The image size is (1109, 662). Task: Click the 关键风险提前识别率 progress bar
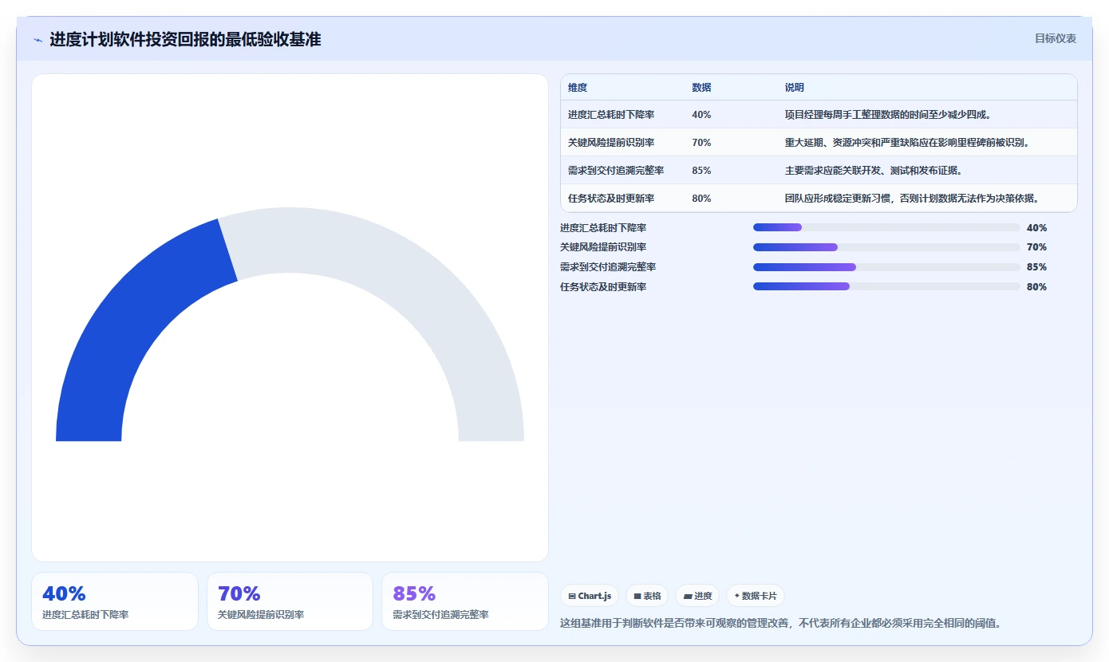[x=886, y=247]
